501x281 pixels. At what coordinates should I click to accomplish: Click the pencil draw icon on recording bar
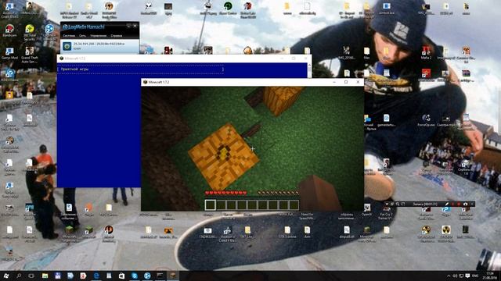coord(447,205)
